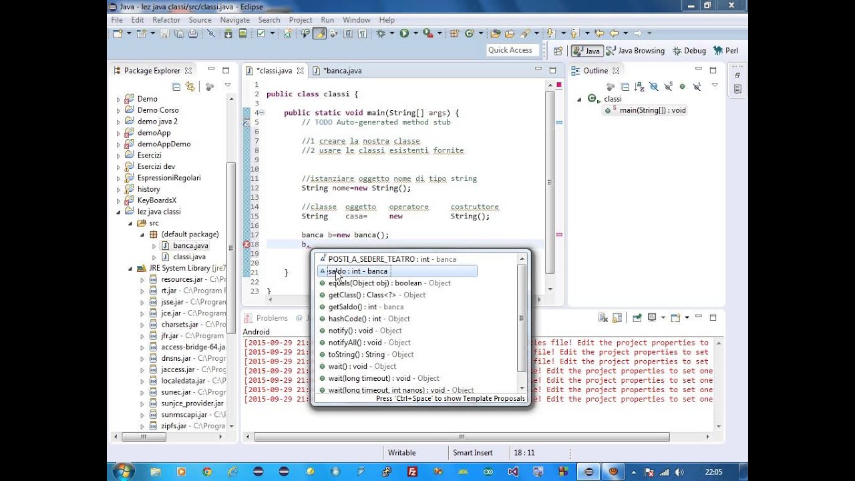Click the Quick Access search field
This screenshot has height=481, width=855.
[x=513, y=50]
